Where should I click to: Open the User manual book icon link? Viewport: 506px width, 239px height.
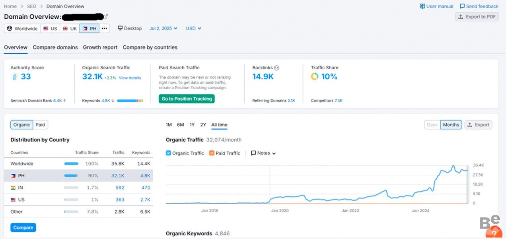tap(422, 6)
